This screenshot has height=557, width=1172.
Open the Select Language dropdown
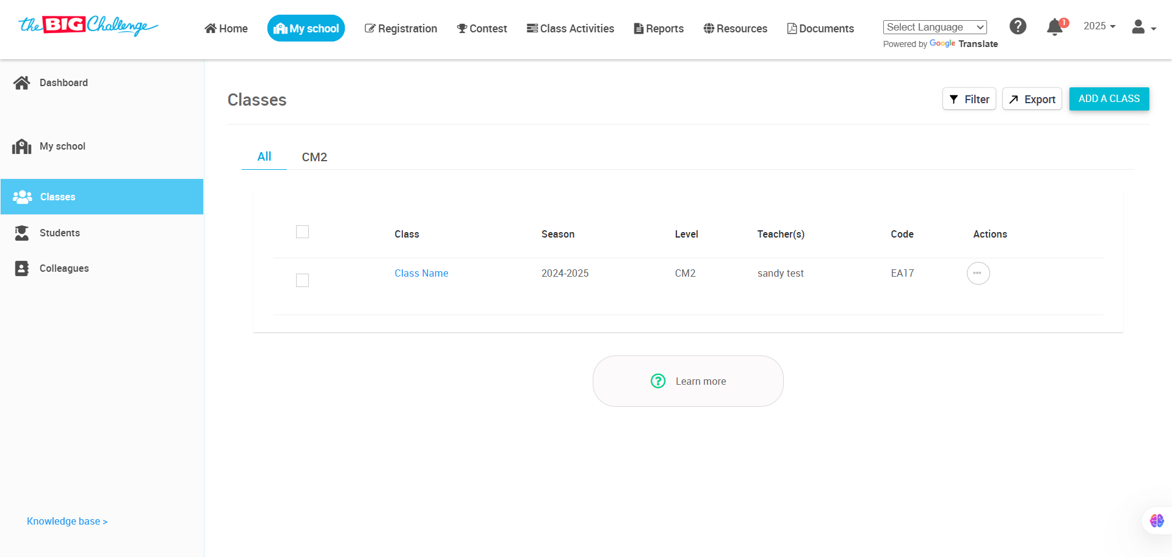tap(935, 27)
